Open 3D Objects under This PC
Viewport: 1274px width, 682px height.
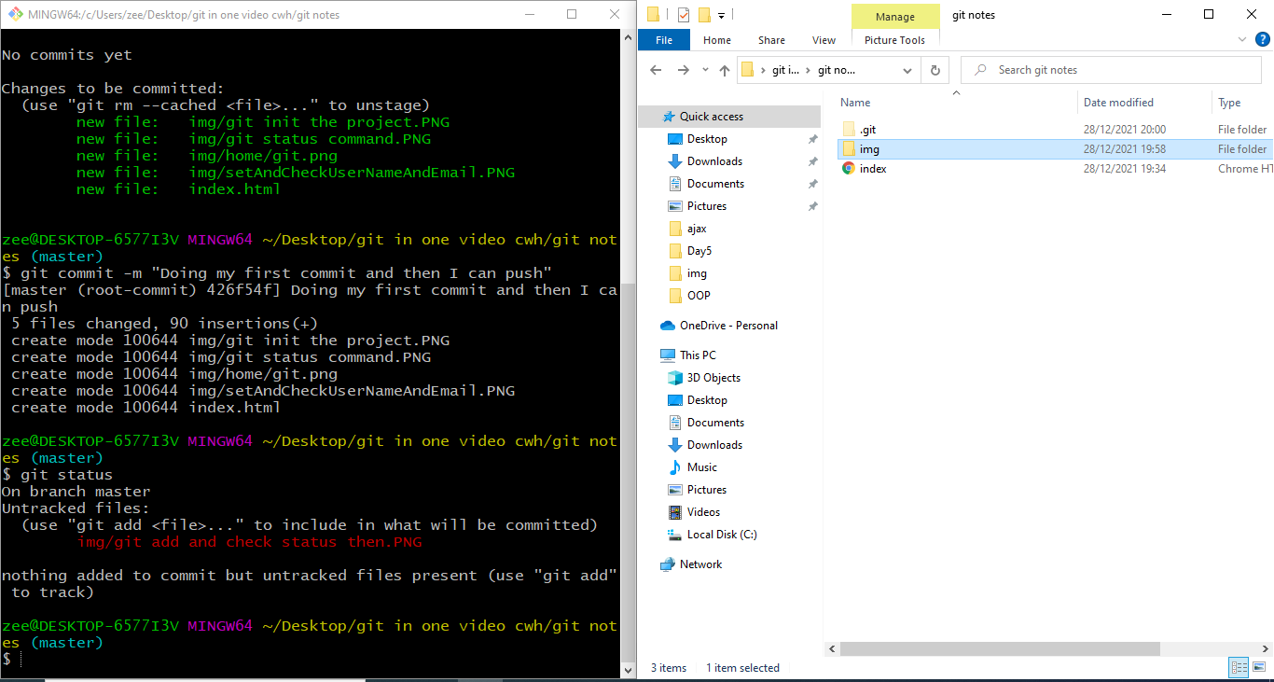pyautogui.click(x=713, y=378)
